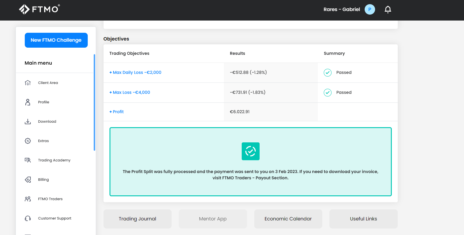Click the result -€731.91 (-1.83%)

click(x=248, y=92)
